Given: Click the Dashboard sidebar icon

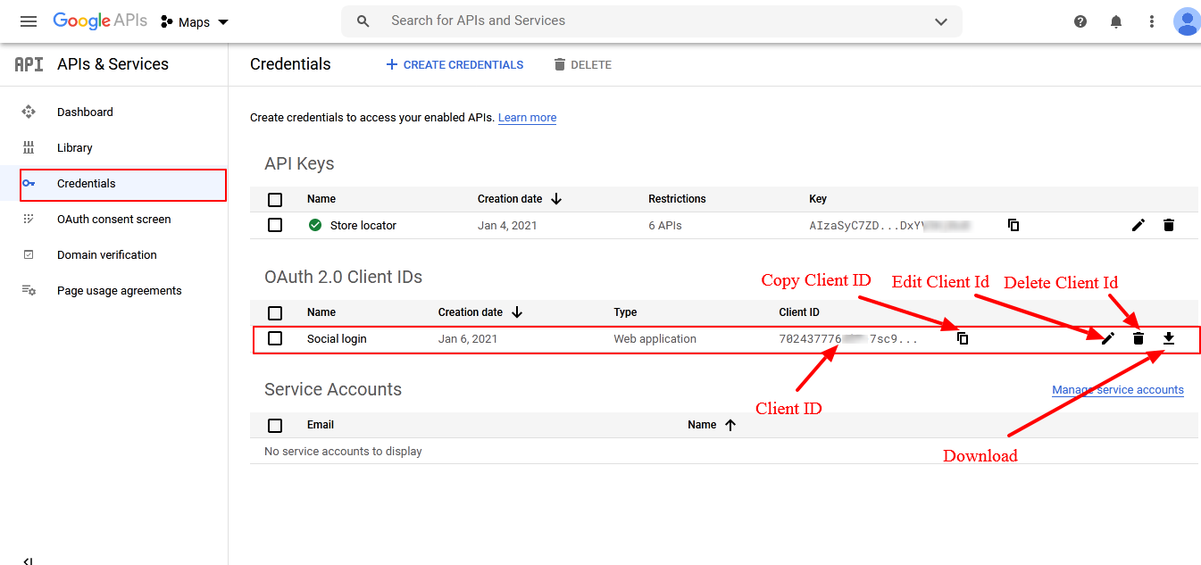Looking at the screenshot, I should pyautogui.click(x=29, y=112).
